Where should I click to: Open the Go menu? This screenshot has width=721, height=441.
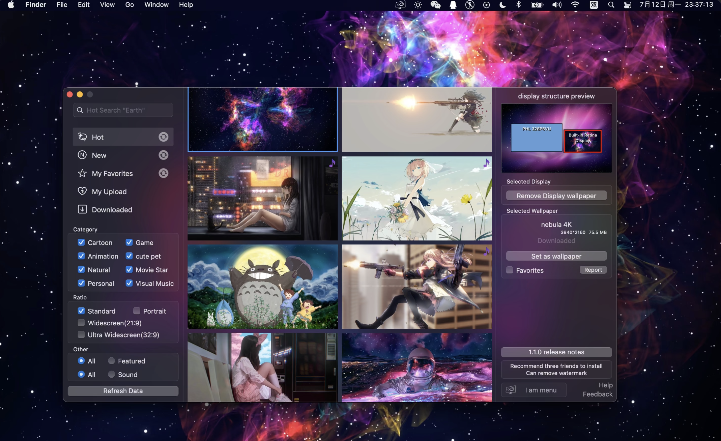click(x=129, y=5)
